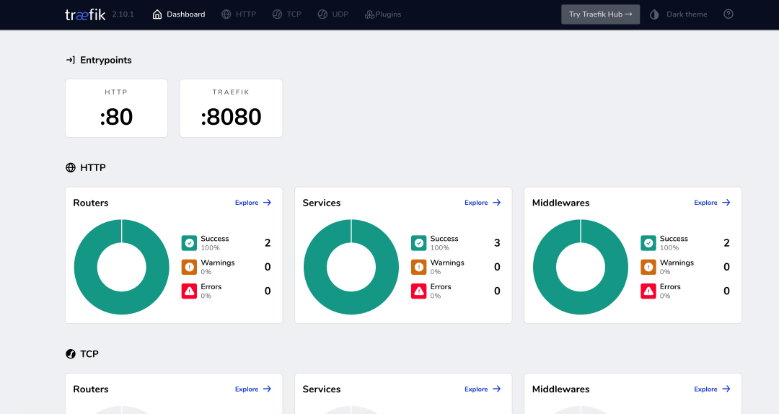Image resolution: width=779 pixels, height=414 pixels.
Task: Click Warnings icon in HTTP Middlewares
Action: 648,267
